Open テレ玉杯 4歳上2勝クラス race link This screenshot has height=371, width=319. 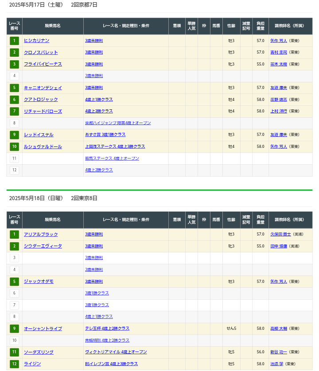point(107,328)
